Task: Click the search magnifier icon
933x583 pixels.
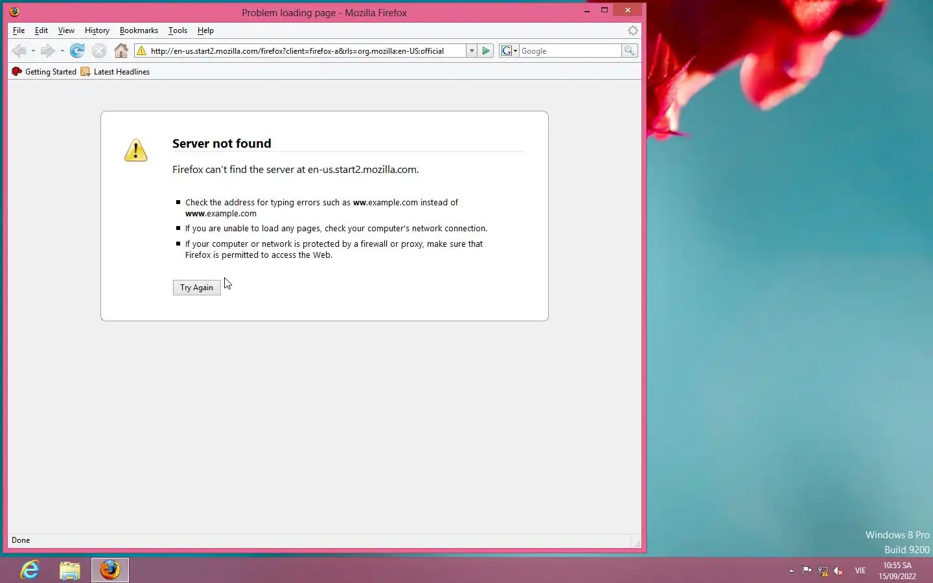Action: pyautogui.click(x=629, y=51)
